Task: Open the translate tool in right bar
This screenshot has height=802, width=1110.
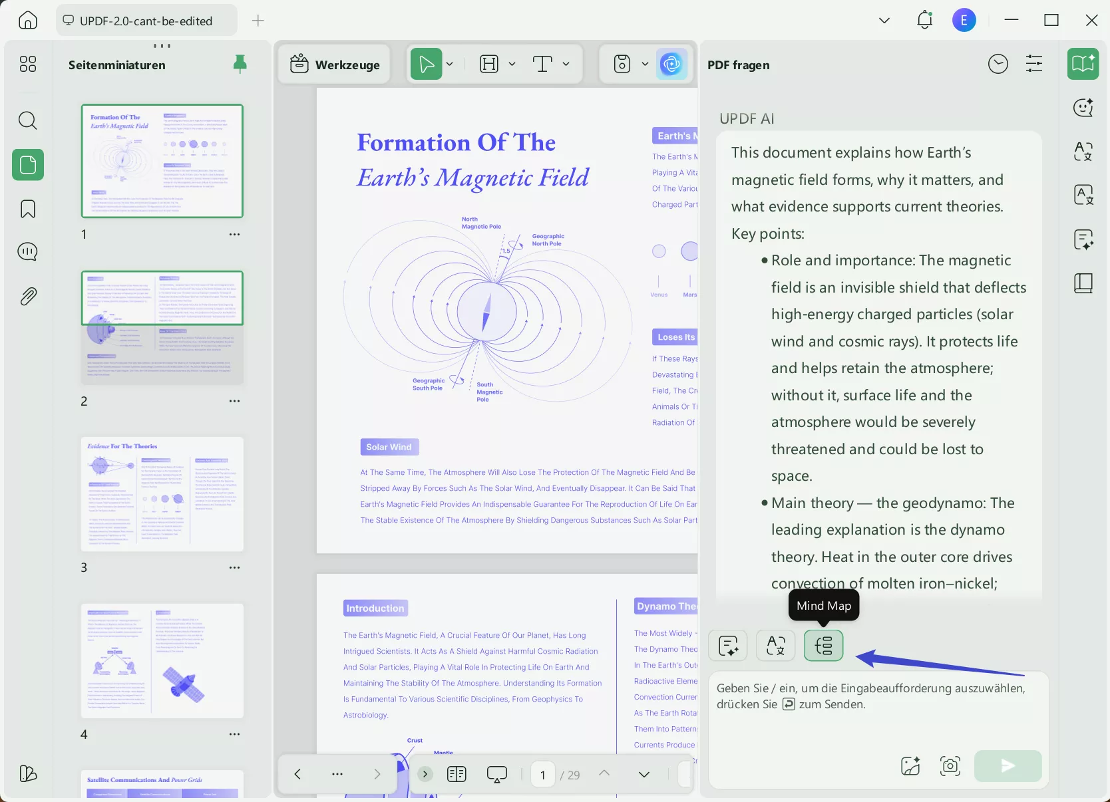Action: tap(1083, 152)
